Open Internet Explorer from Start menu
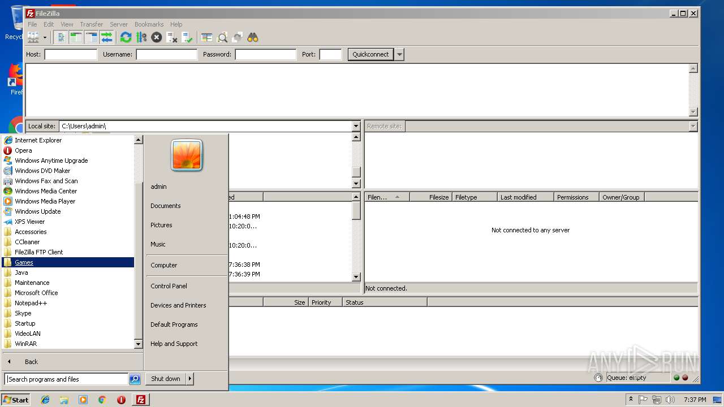Image resolution: width=724 pixels, height=407 pixels. (x=68, y=140)
